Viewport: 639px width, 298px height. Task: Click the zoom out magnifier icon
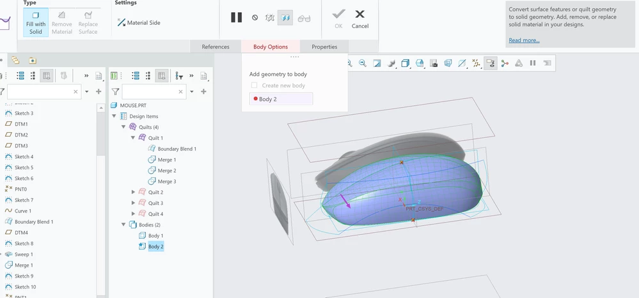pyautogui.click(x=362, y=63)
